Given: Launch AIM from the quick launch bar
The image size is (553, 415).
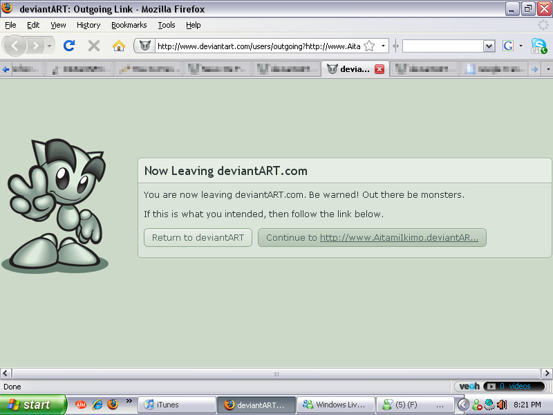Looking at the screenshot, I should [x=81, y=405].
